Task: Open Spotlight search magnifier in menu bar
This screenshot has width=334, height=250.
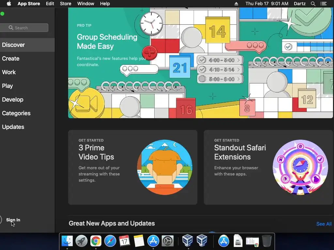Action: [x=313, y=4]
